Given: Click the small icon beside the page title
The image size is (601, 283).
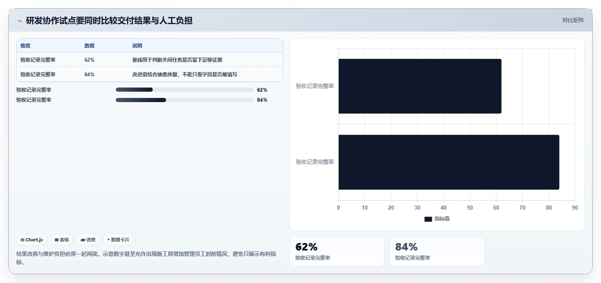Looking at the screenshot, I should [x=20, y=21].
